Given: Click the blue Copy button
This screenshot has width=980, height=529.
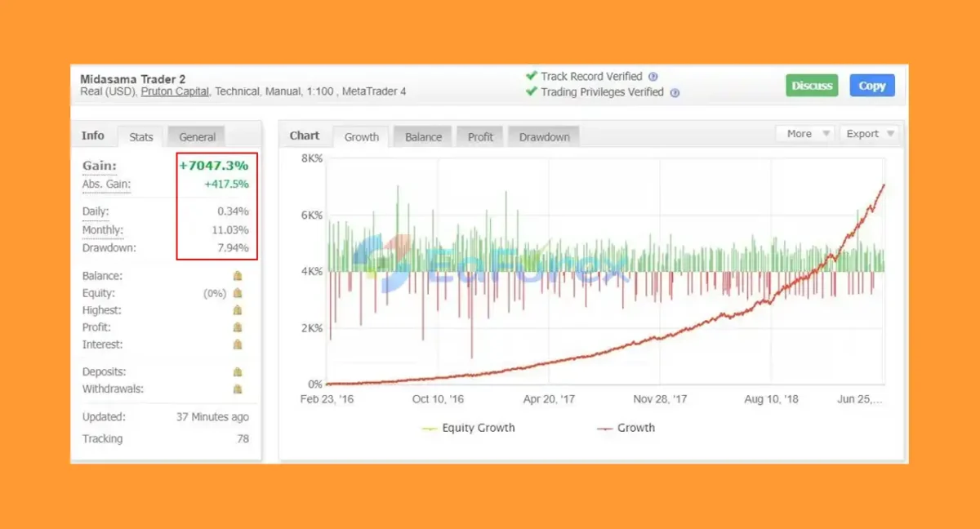Looking at the screenshot, I should pos(871,86).
